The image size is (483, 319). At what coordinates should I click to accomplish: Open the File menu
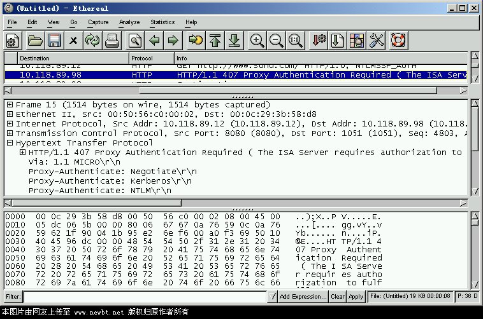(x=12, y=22)
